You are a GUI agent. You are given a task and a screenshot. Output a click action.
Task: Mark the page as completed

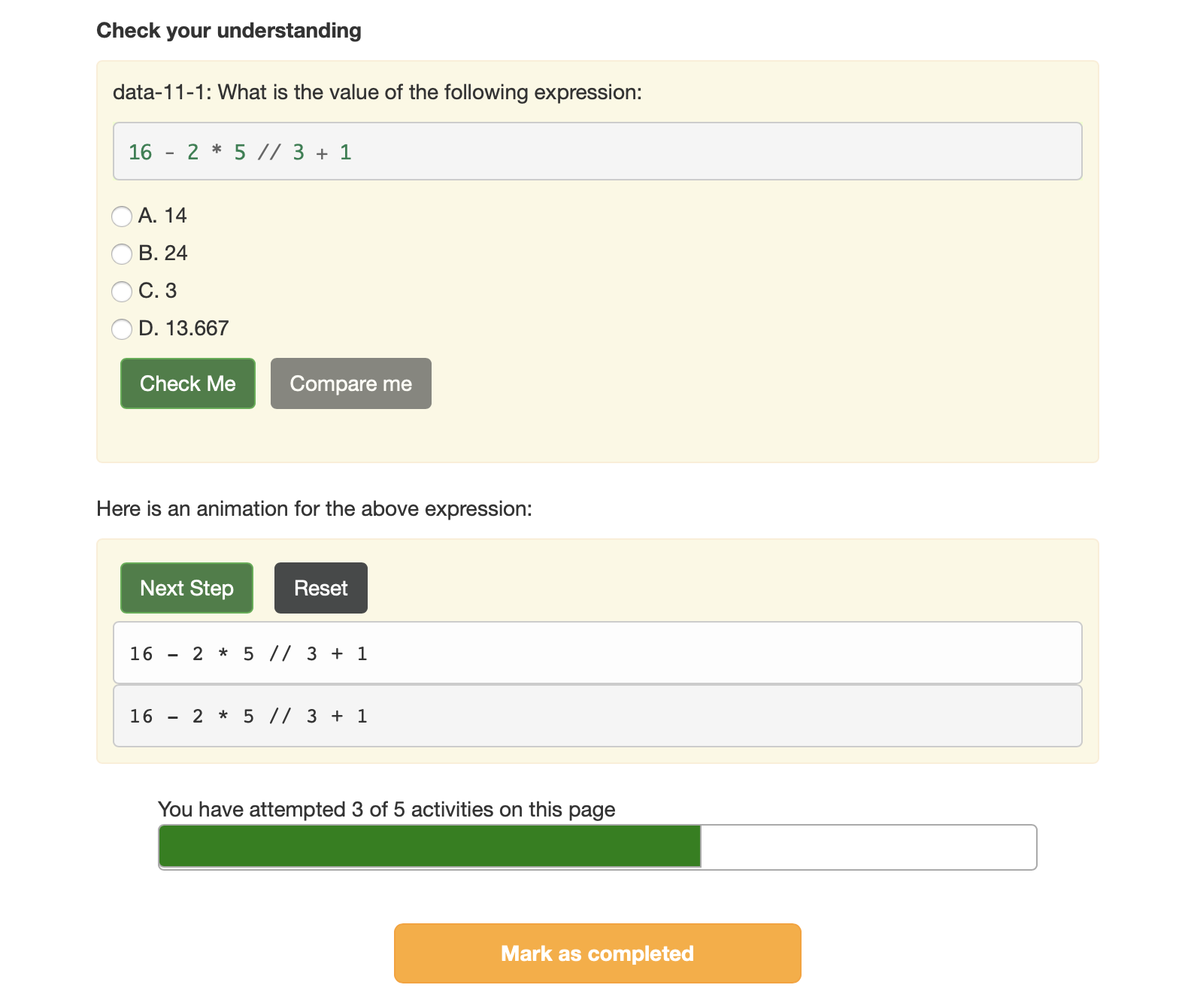(598, 953)
